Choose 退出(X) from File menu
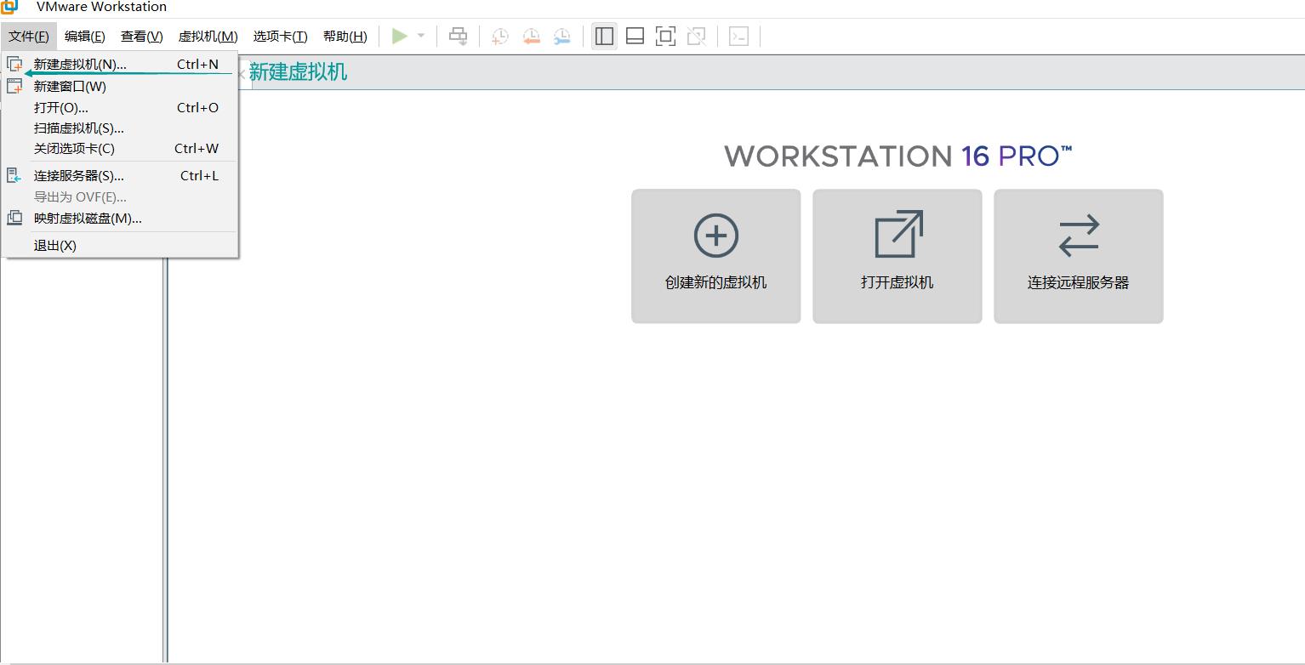Image resolution: width=1305 pixels, height=665 pixels. (x=120, y=245)
